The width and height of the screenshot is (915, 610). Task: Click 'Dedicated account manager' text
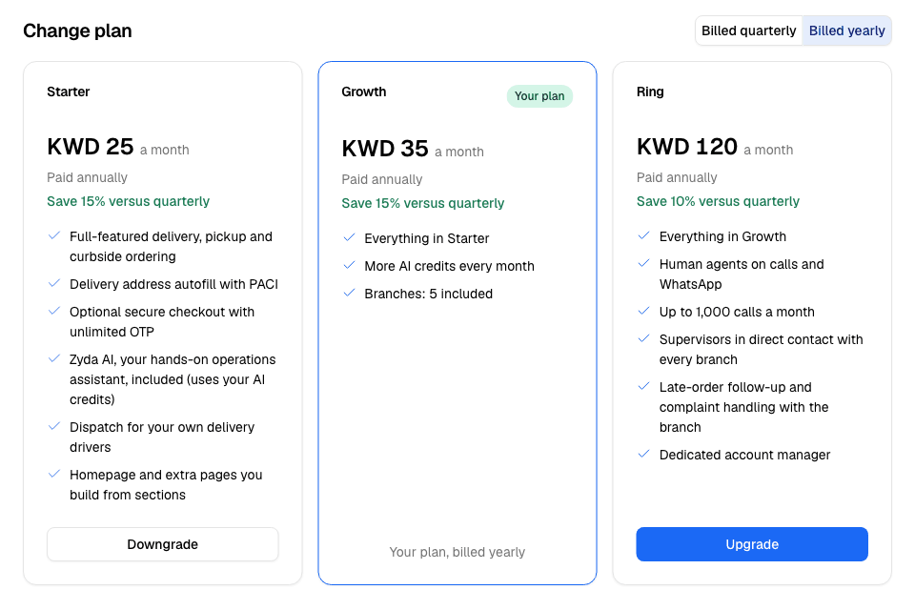tap(744, 455)
